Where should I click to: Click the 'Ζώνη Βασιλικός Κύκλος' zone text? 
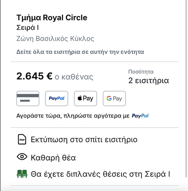55,39
